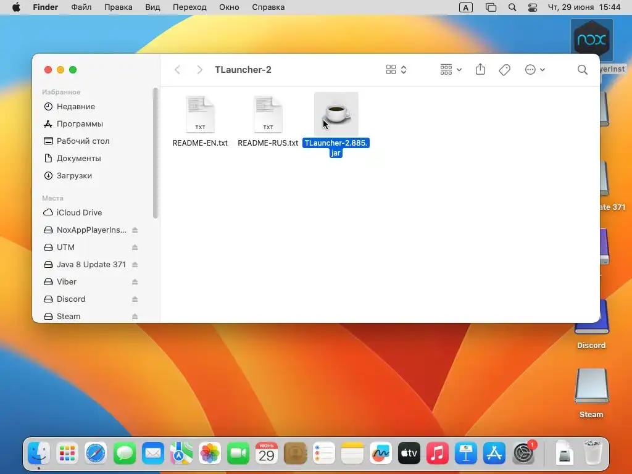Screen dimensions: 632x474
Task: Open the Finder search magnifier
Action: click(x=583, y=70)
